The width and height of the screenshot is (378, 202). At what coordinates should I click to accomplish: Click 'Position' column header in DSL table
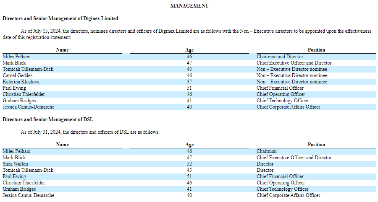click(x=316, y=145)
